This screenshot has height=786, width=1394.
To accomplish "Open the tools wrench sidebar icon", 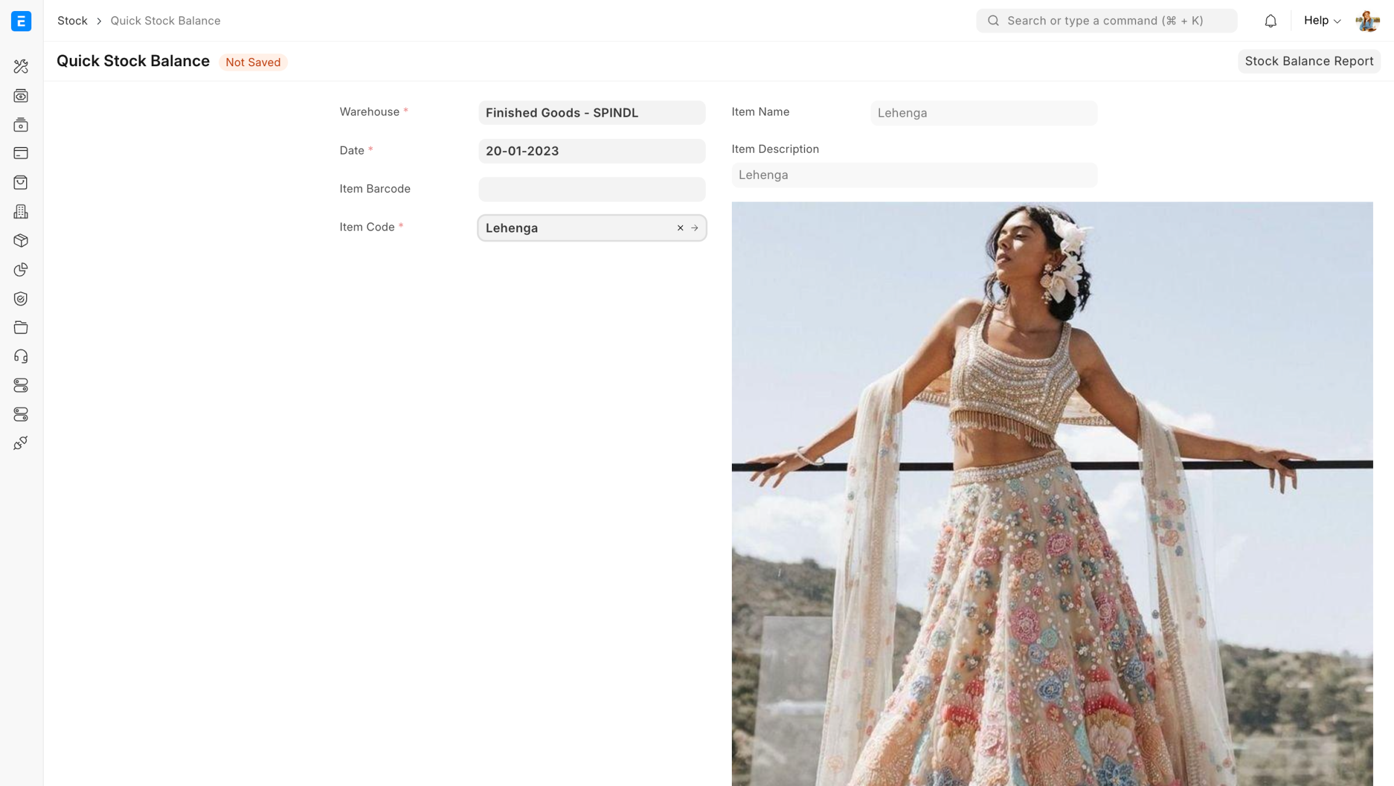I will pyautogui.click(x=21, y=66).
